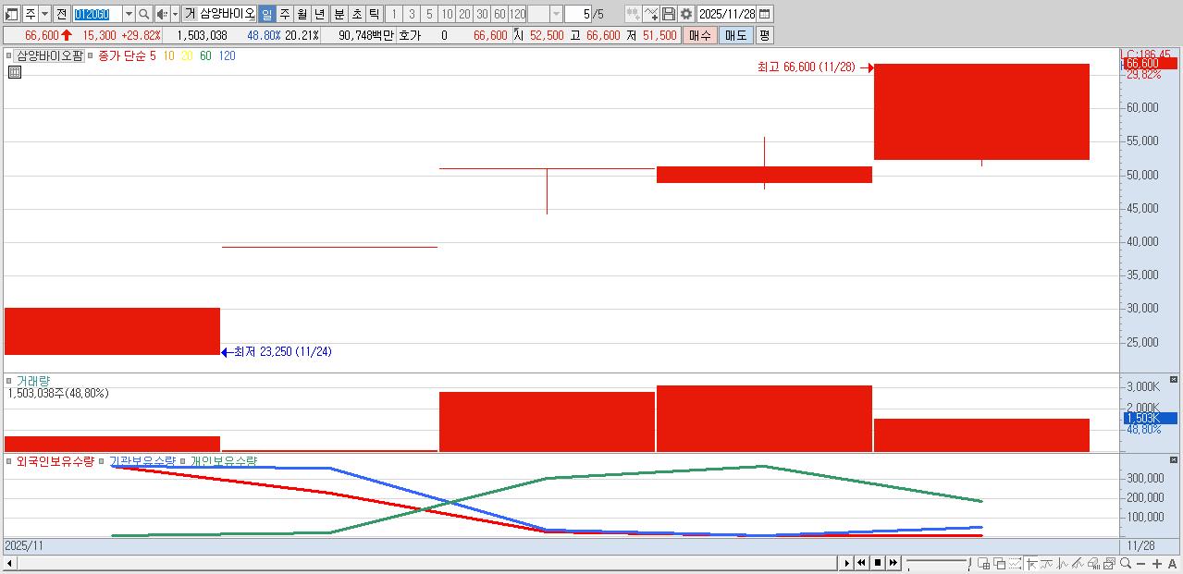The height and width of the screenshot is (574, 1183).
Task: Open stock code dropdown arrow
Action: (129, 14)
